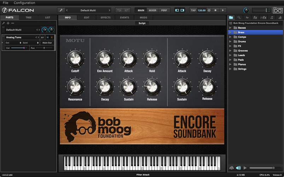Click the Hold knob
The height and width of the screenshot is (177, 284).
152,59
